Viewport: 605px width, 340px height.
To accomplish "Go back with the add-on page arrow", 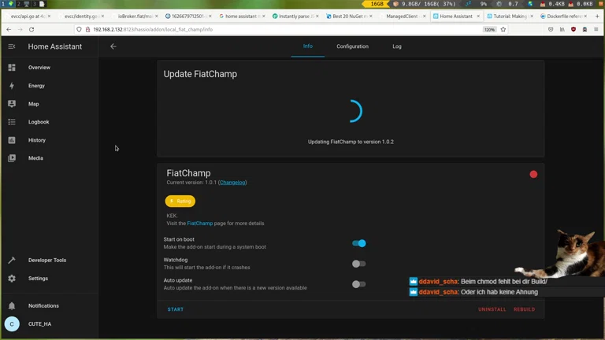I will 113,46.
